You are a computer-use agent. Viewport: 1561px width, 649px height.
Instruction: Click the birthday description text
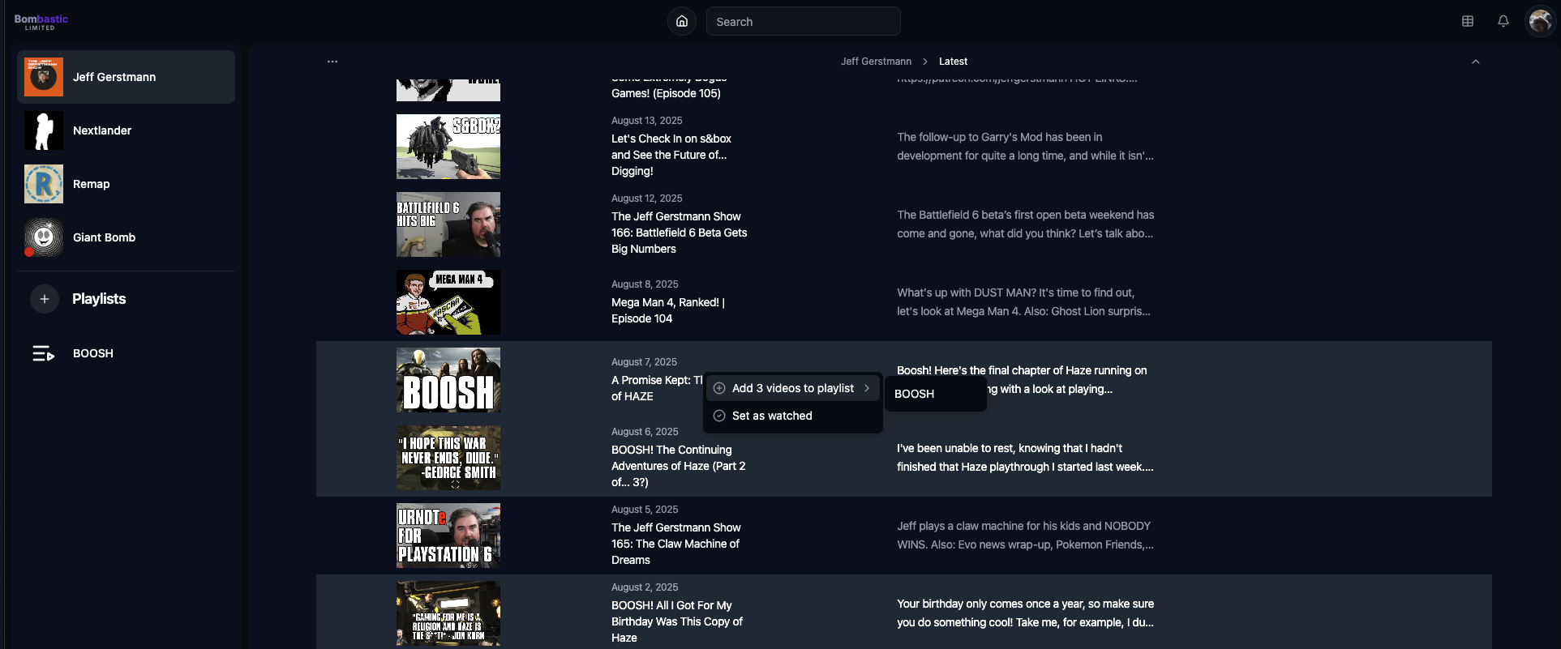click(1025, 613)
